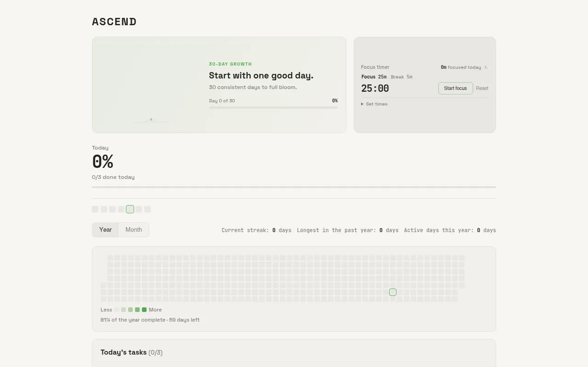Select the highlighted today square in the week strip
This screenshot has height=367, width=588.
coord(130,209)
